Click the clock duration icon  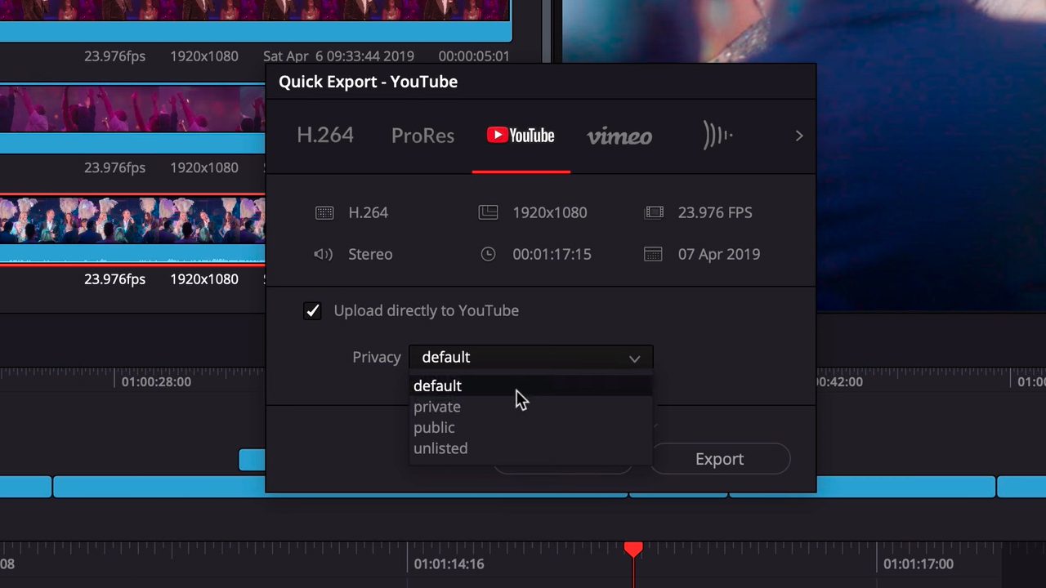pos(488,255)
